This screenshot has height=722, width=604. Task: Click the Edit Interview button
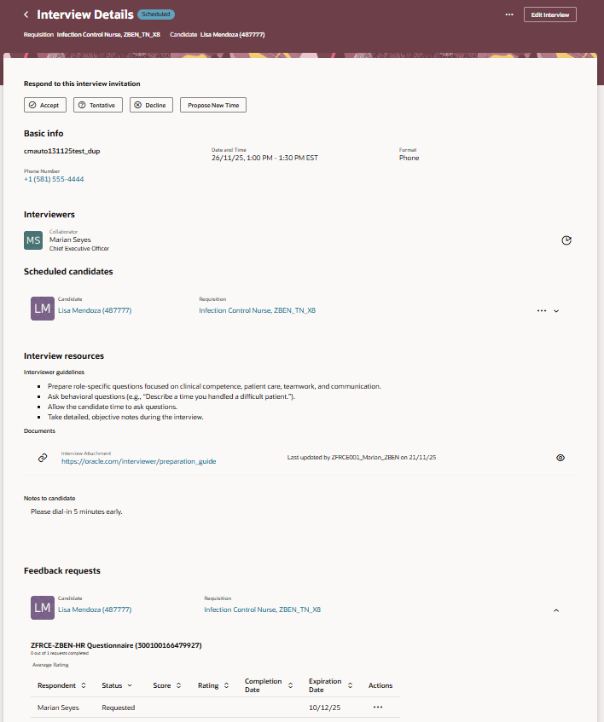(549, 14)
